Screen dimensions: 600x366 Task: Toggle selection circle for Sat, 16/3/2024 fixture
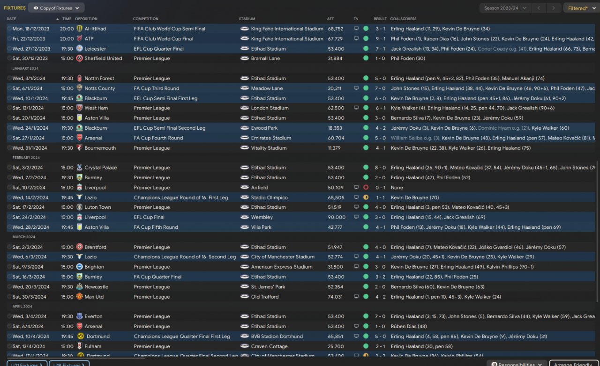(9, 277)
